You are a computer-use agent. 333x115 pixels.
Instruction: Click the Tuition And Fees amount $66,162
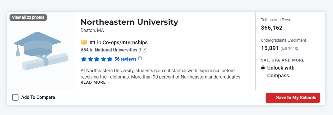[271, 28]
